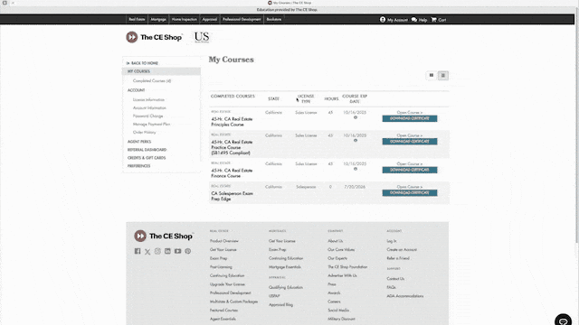Open the Pinterest icon in the footer
The width and height of the screenshot is (579, 325).
188,251
